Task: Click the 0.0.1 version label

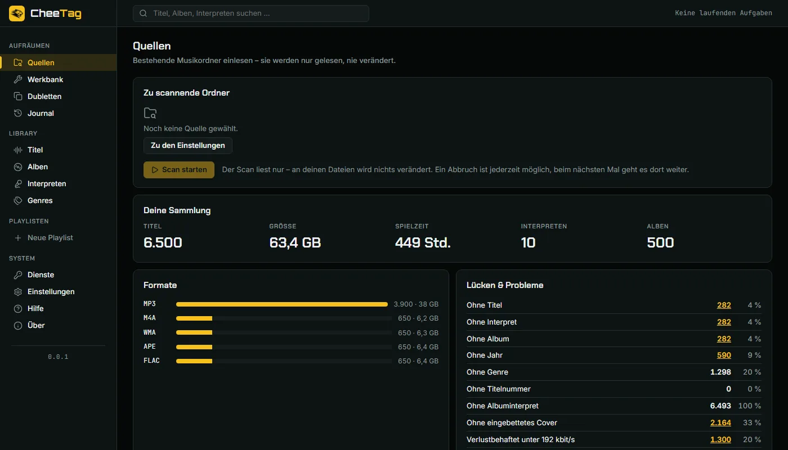Action: [x=58, y=357]
